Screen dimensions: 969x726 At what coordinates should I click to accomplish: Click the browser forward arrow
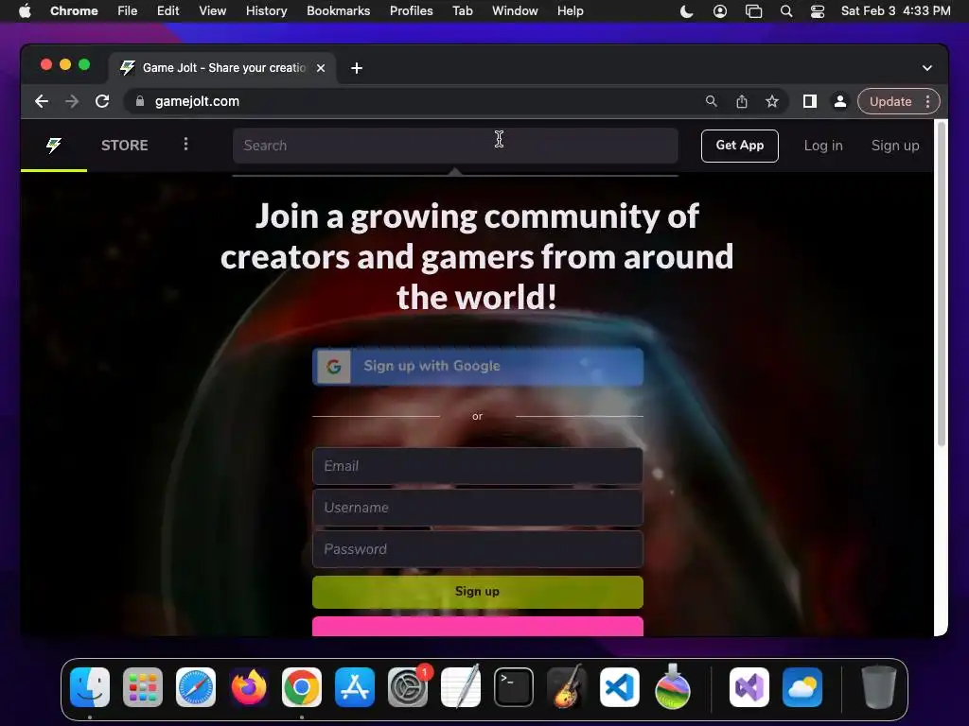(72, 101)
